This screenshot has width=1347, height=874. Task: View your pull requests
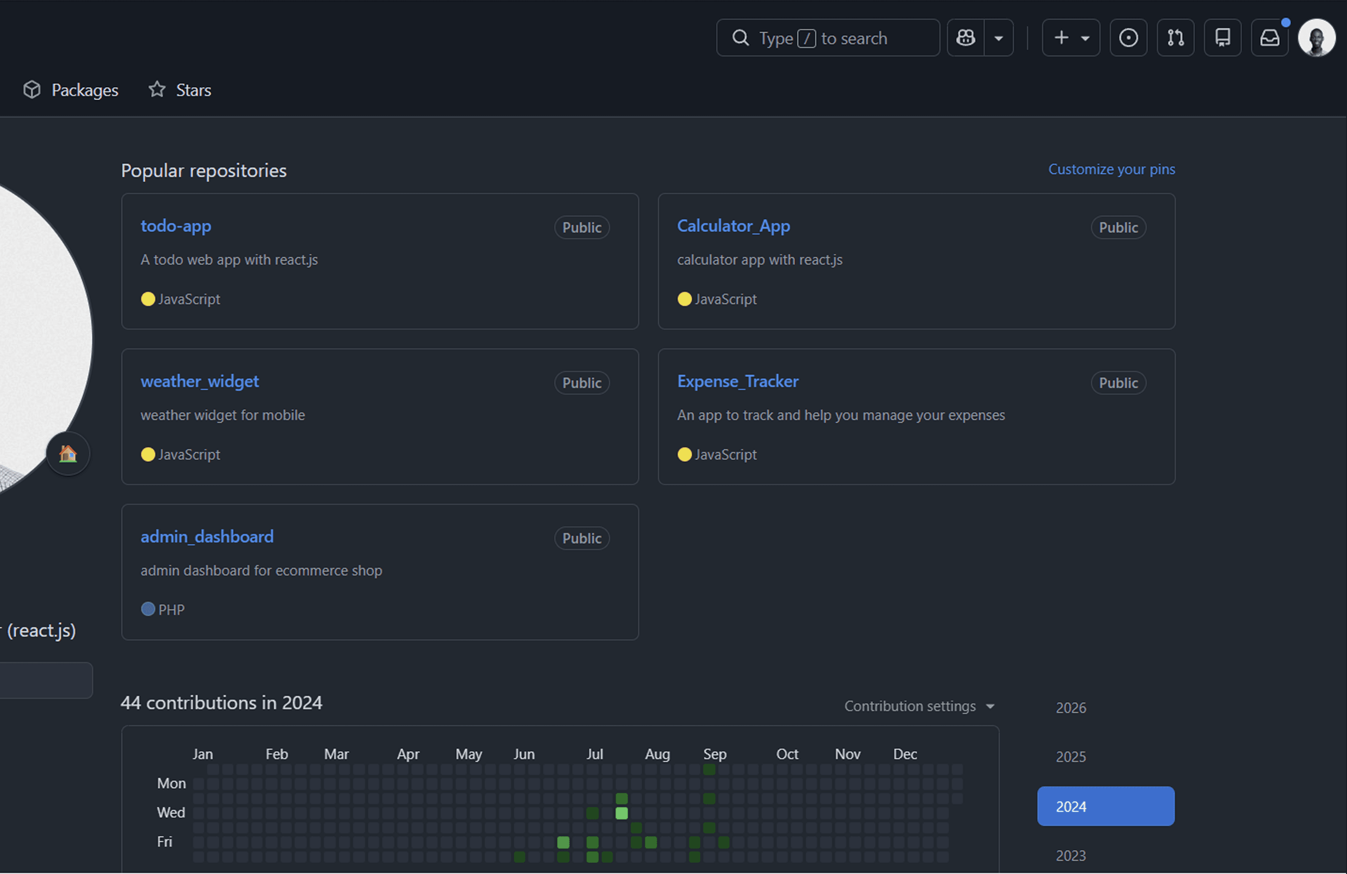(1176, 37)
